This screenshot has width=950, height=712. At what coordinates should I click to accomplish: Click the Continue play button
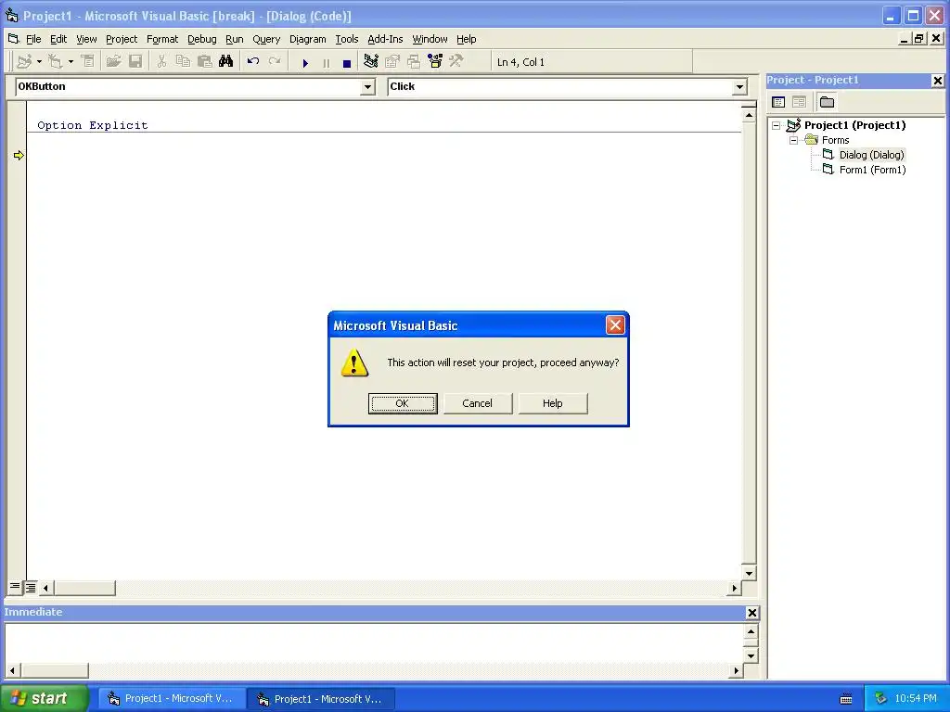pyautogui.click(x=305, y=63)
